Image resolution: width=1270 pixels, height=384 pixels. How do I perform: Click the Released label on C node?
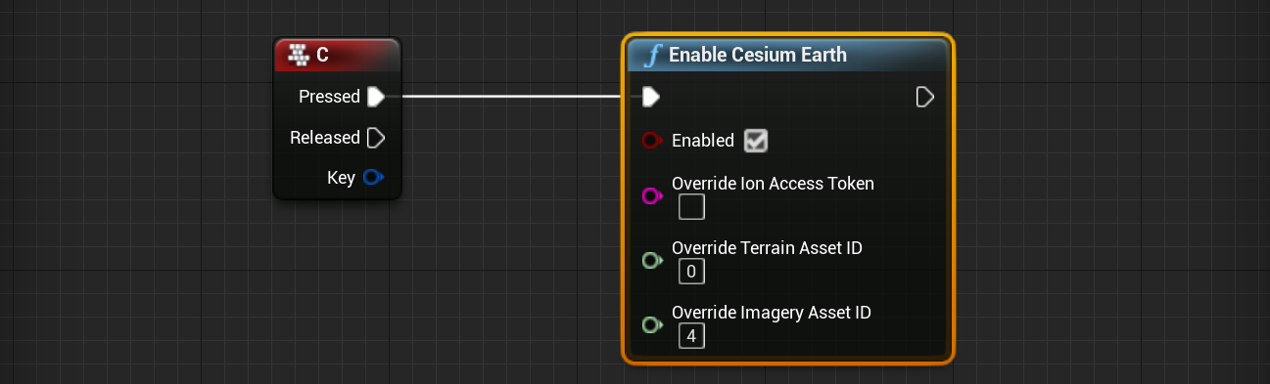[325, 138]
